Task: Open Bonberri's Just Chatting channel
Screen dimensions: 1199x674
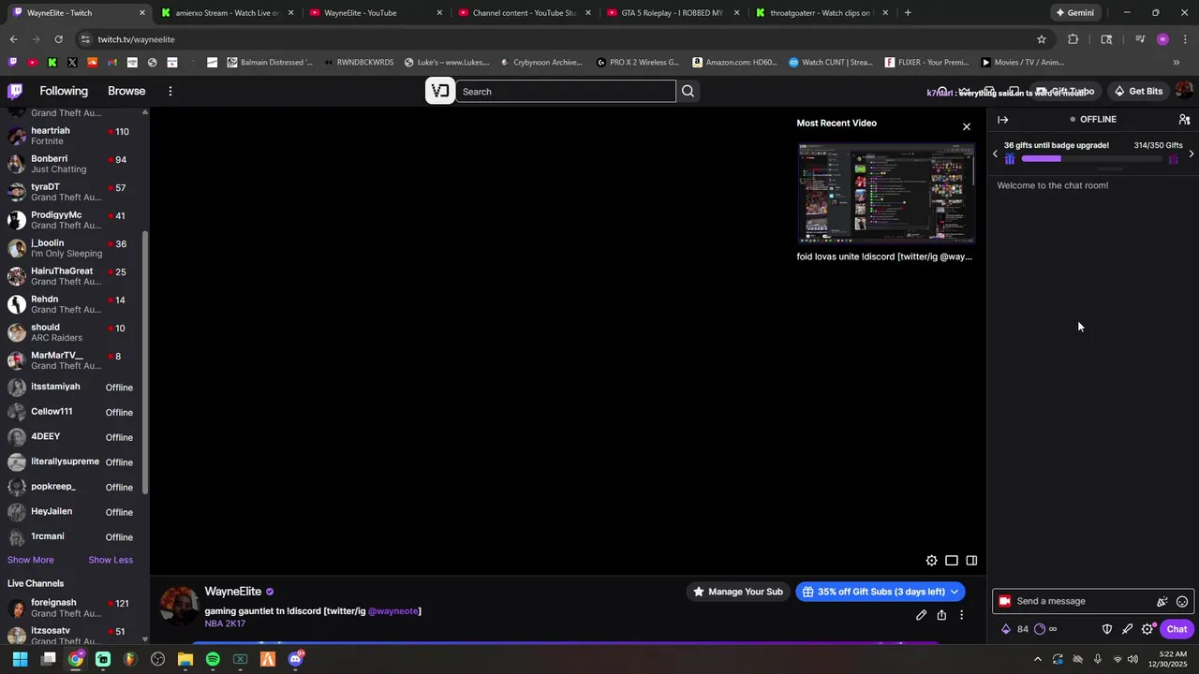Action: pos(73,164)
